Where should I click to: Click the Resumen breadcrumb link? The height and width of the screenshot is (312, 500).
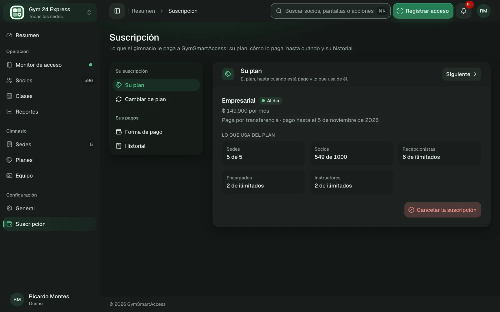click(x=143, y=11)
